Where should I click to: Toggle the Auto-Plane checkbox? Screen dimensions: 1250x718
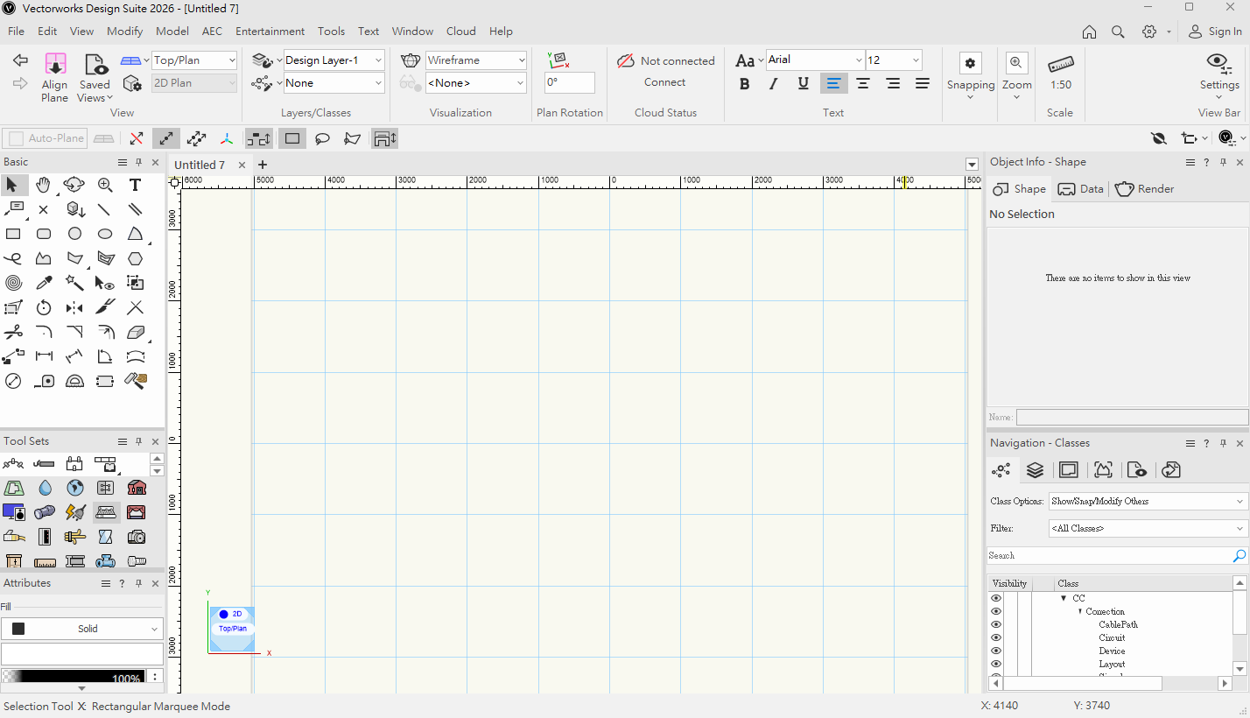(x=17, y=138)
